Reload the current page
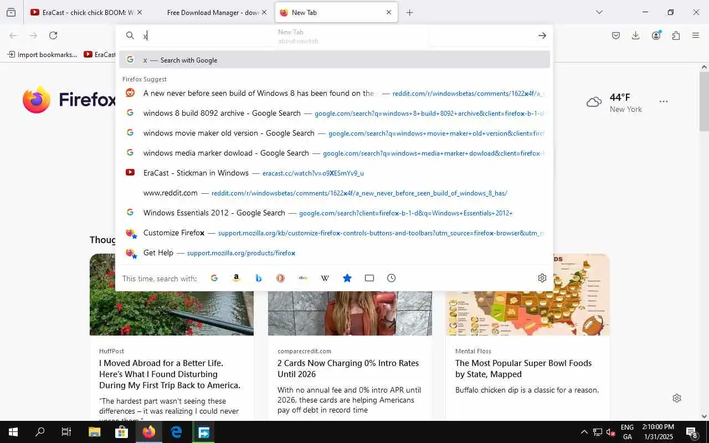 [53, 35]
